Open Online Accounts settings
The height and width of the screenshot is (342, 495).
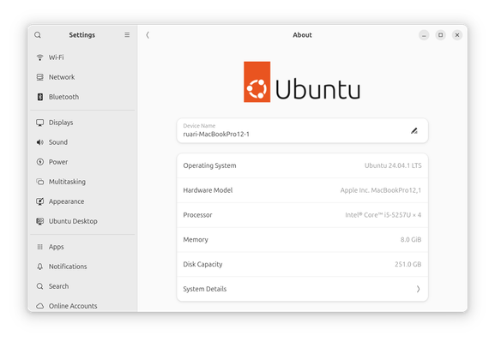(x=82, y=306)
